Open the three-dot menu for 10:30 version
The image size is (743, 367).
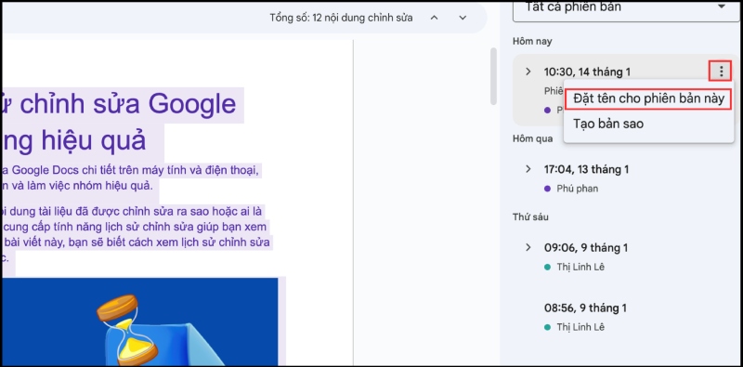click(x=721, y=72)
